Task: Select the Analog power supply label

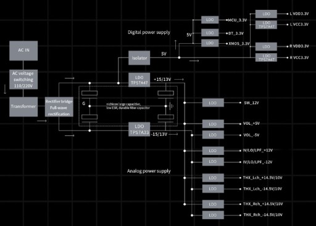Action: click(x=149, y=171)
